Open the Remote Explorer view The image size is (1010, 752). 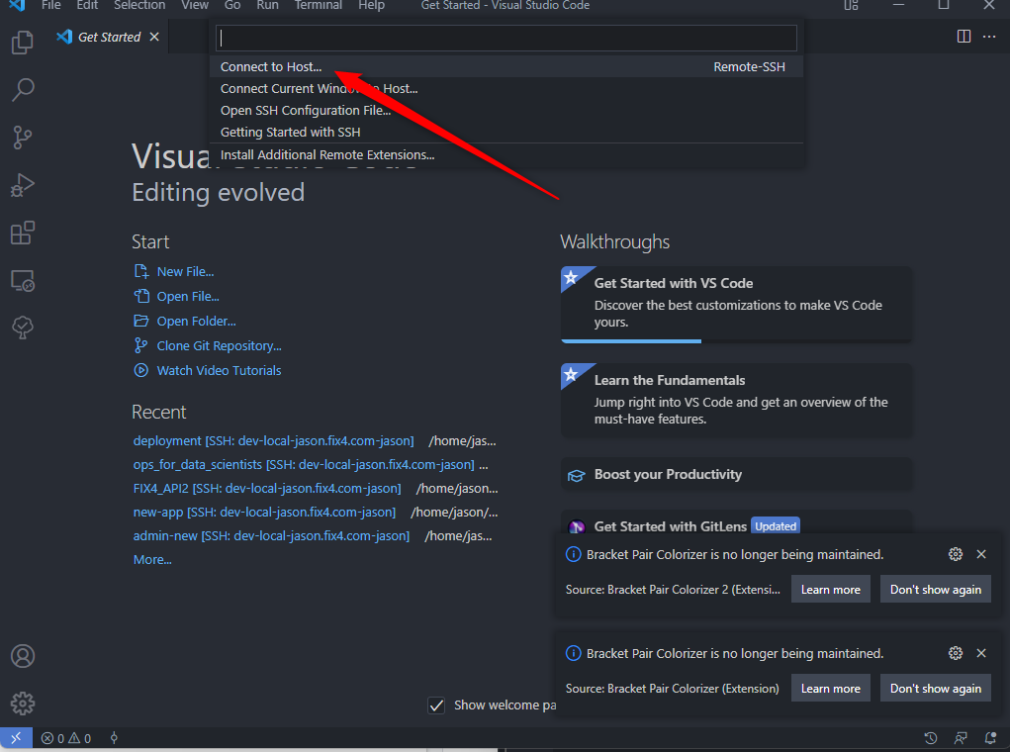pyautogui.click(x=23, y=280)
